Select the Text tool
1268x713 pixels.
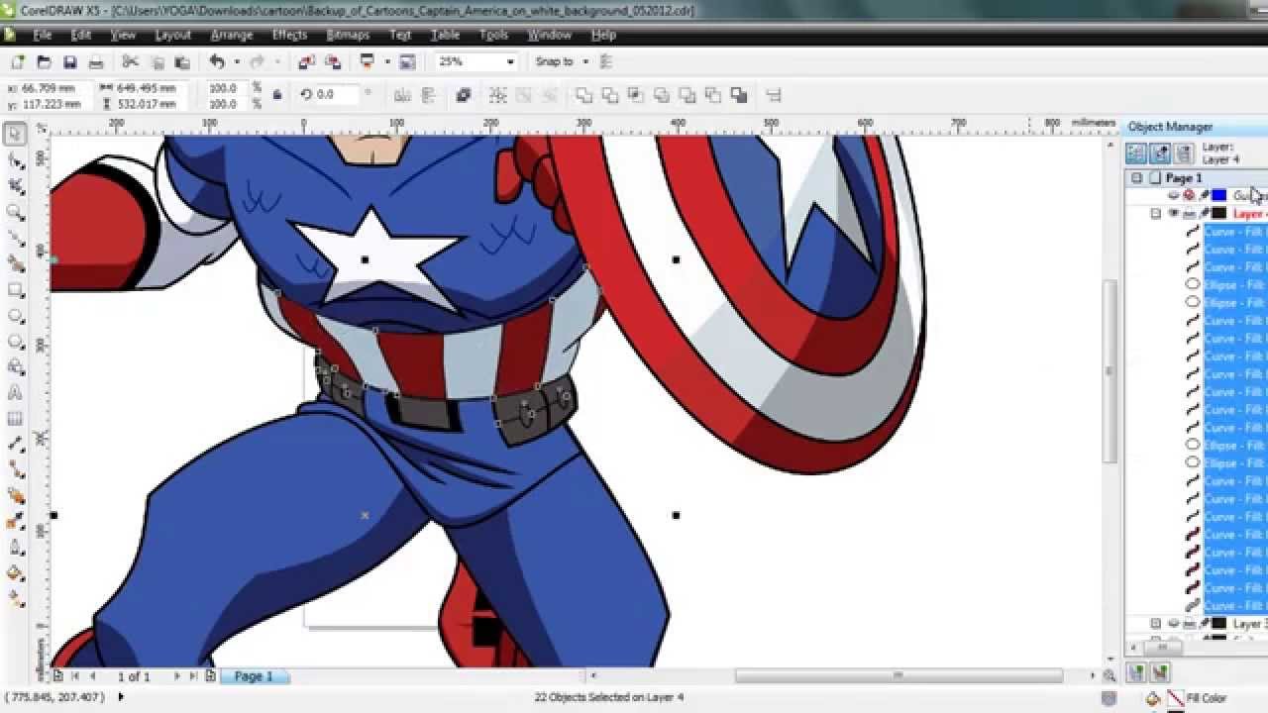(15, 392)
